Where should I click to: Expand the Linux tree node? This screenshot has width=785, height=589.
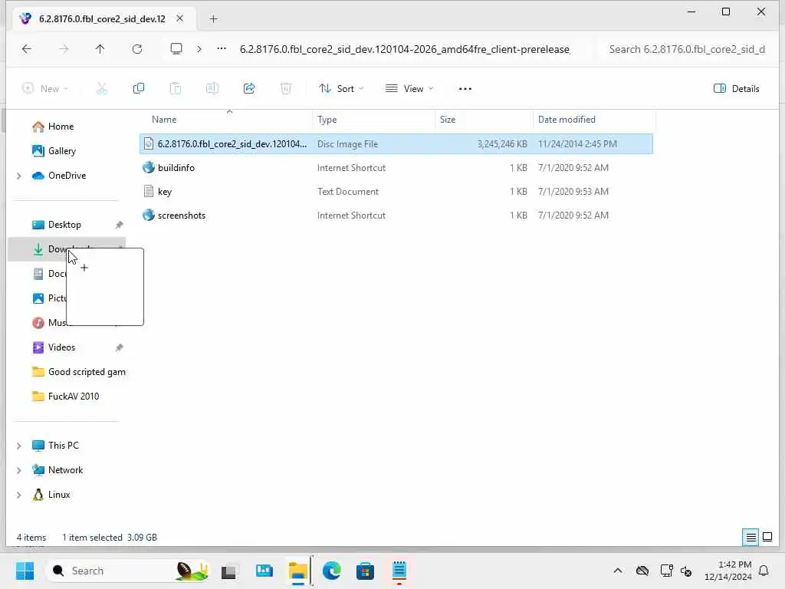click(19, 495)
